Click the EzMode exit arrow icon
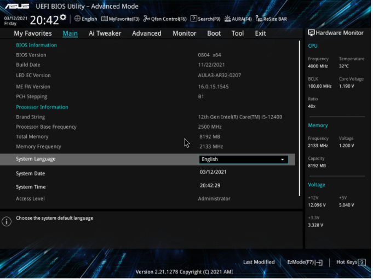This screenshot has height=280, width=373. tap(319, 262)
